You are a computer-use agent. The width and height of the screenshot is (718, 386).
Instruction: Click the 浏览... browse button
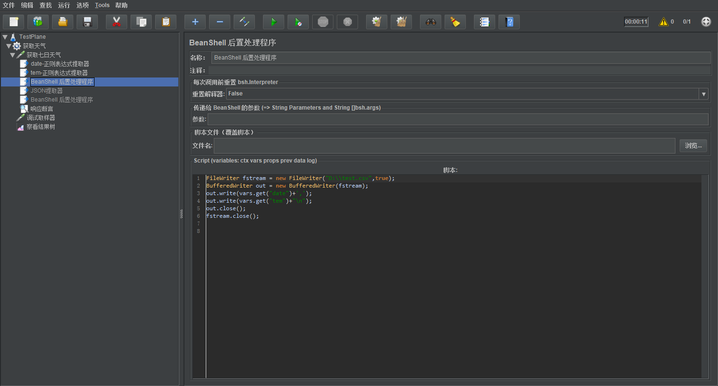click(x=693, y=146)
